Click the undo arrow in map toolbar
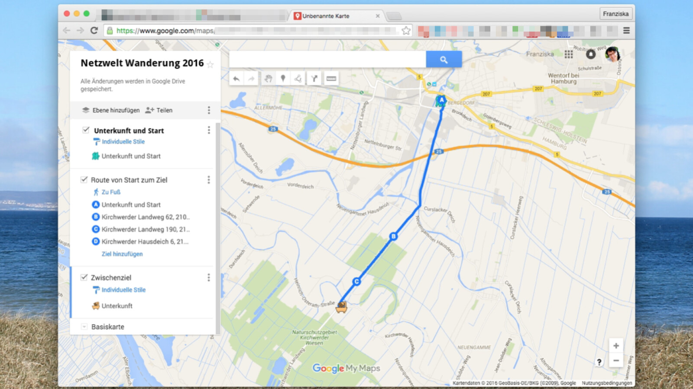Viewport: 693px width, 389px height. click(236, 79)
